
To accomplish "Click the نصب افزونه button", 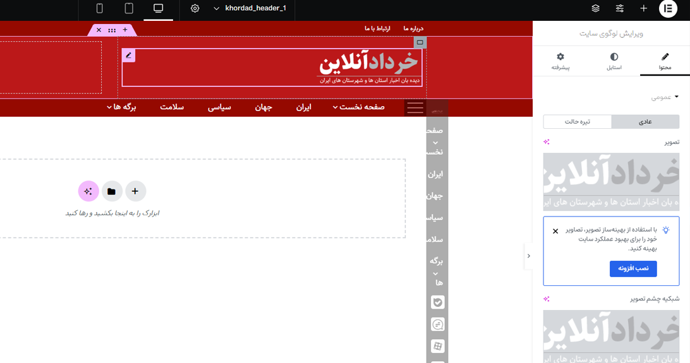I will click(x=633, y=268).
